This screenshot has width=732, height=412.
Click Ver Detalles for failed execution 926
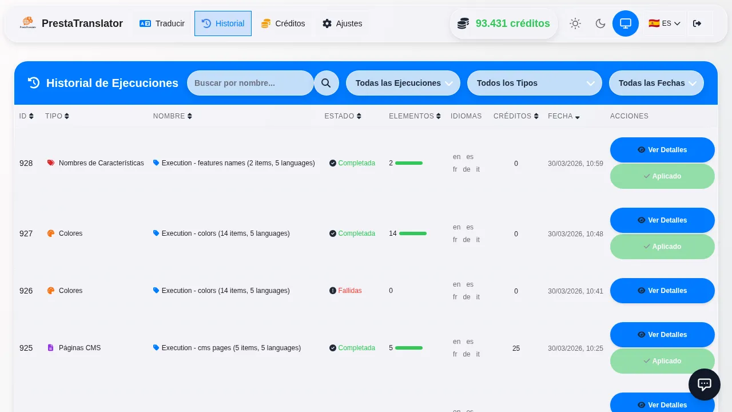(662, 291)
